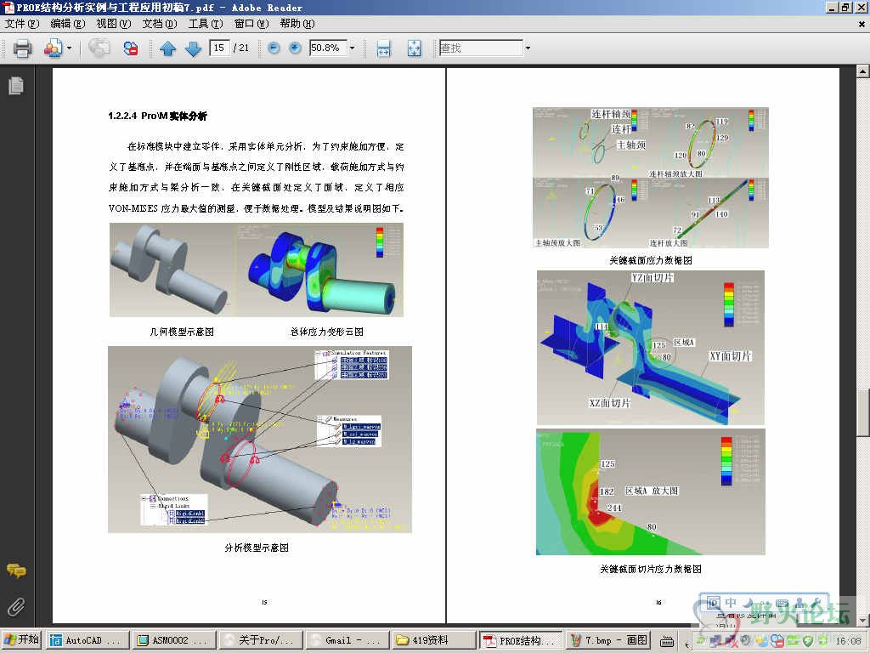
Task: Click the zoom in plus button
Action: point(295,48)
